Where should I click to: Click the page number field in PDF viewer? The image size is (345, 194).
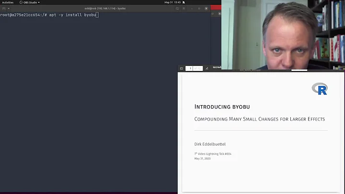click(x=190, y=69)
